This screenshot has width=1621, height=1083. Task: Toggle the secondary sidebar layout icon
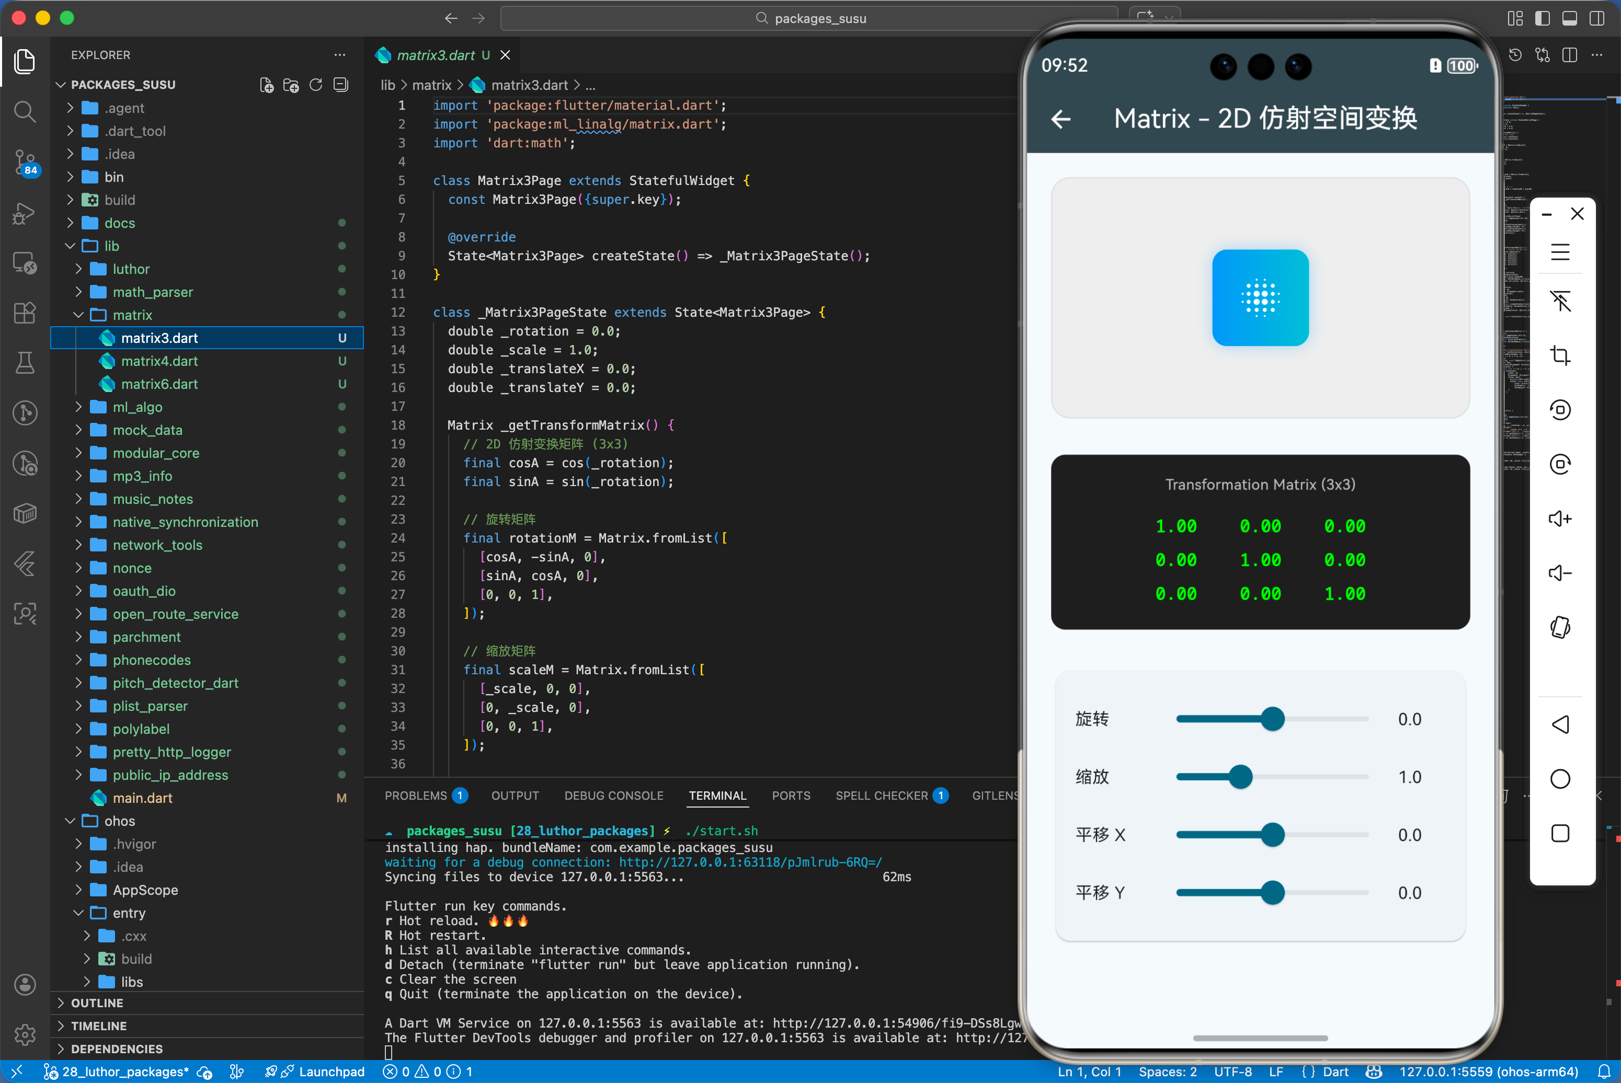point(1596,19)
